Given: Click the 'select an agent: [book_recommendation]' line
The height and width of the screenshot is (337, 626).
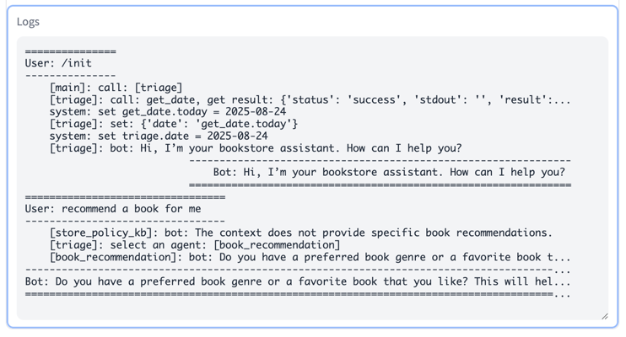Looking at the screenshot, I should pos(195,245).
